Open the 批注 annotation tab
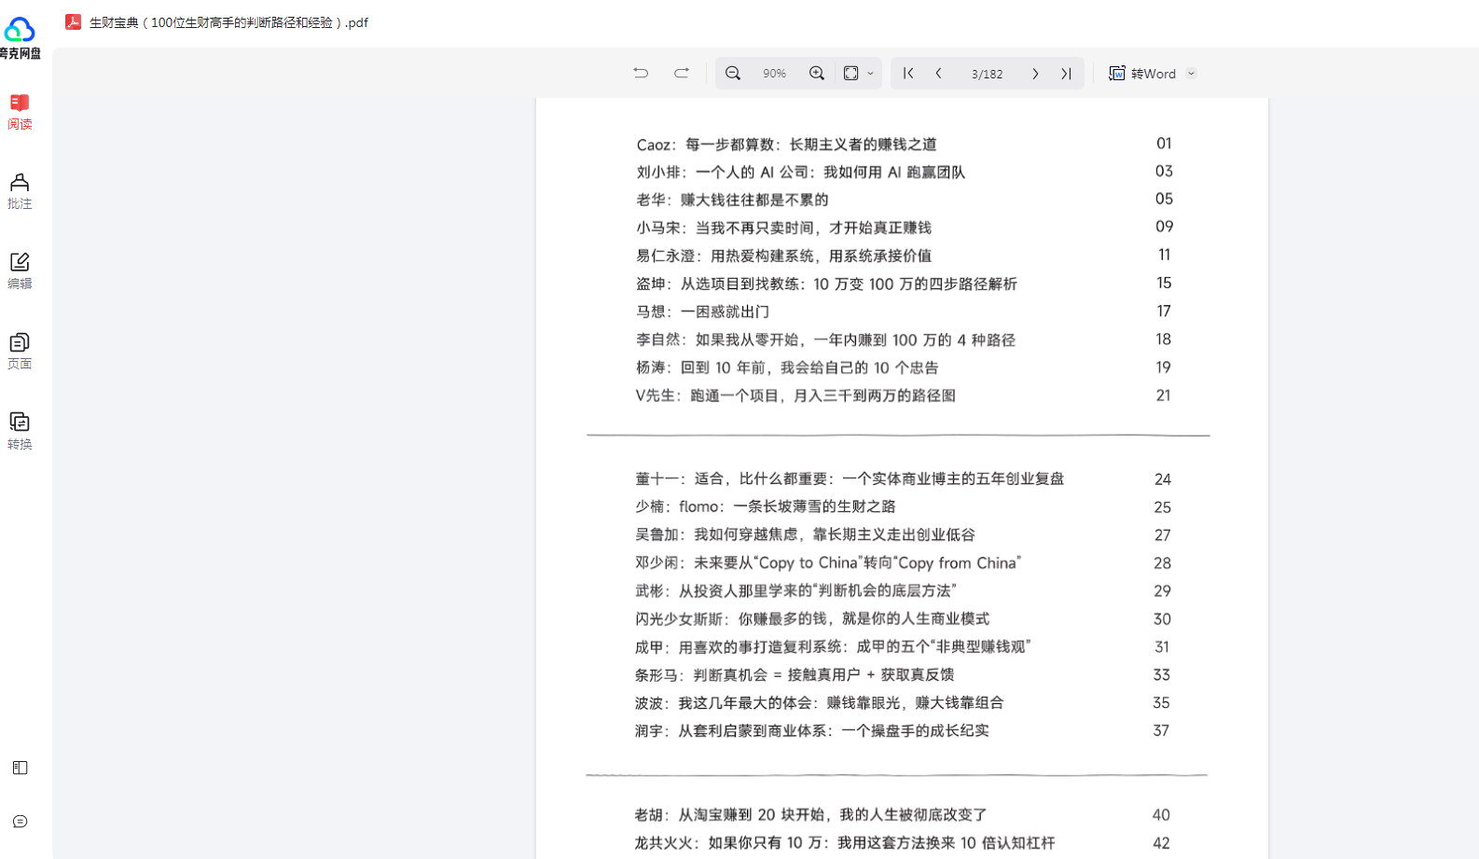1479x859 pixels. (20, 190)
